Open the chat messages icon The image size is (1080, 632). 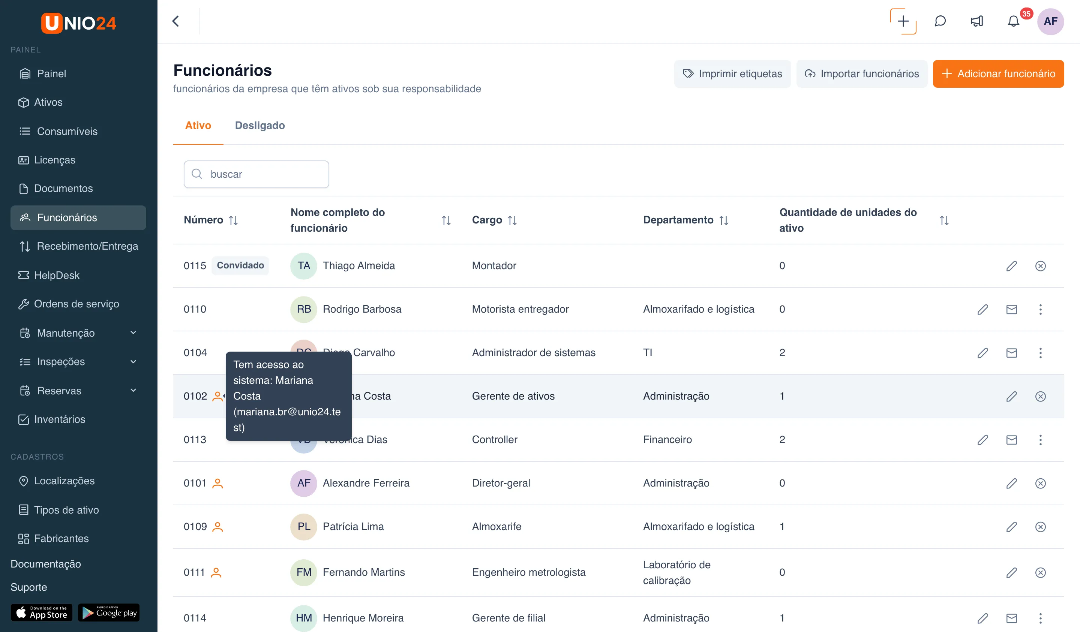pos(940,21)
